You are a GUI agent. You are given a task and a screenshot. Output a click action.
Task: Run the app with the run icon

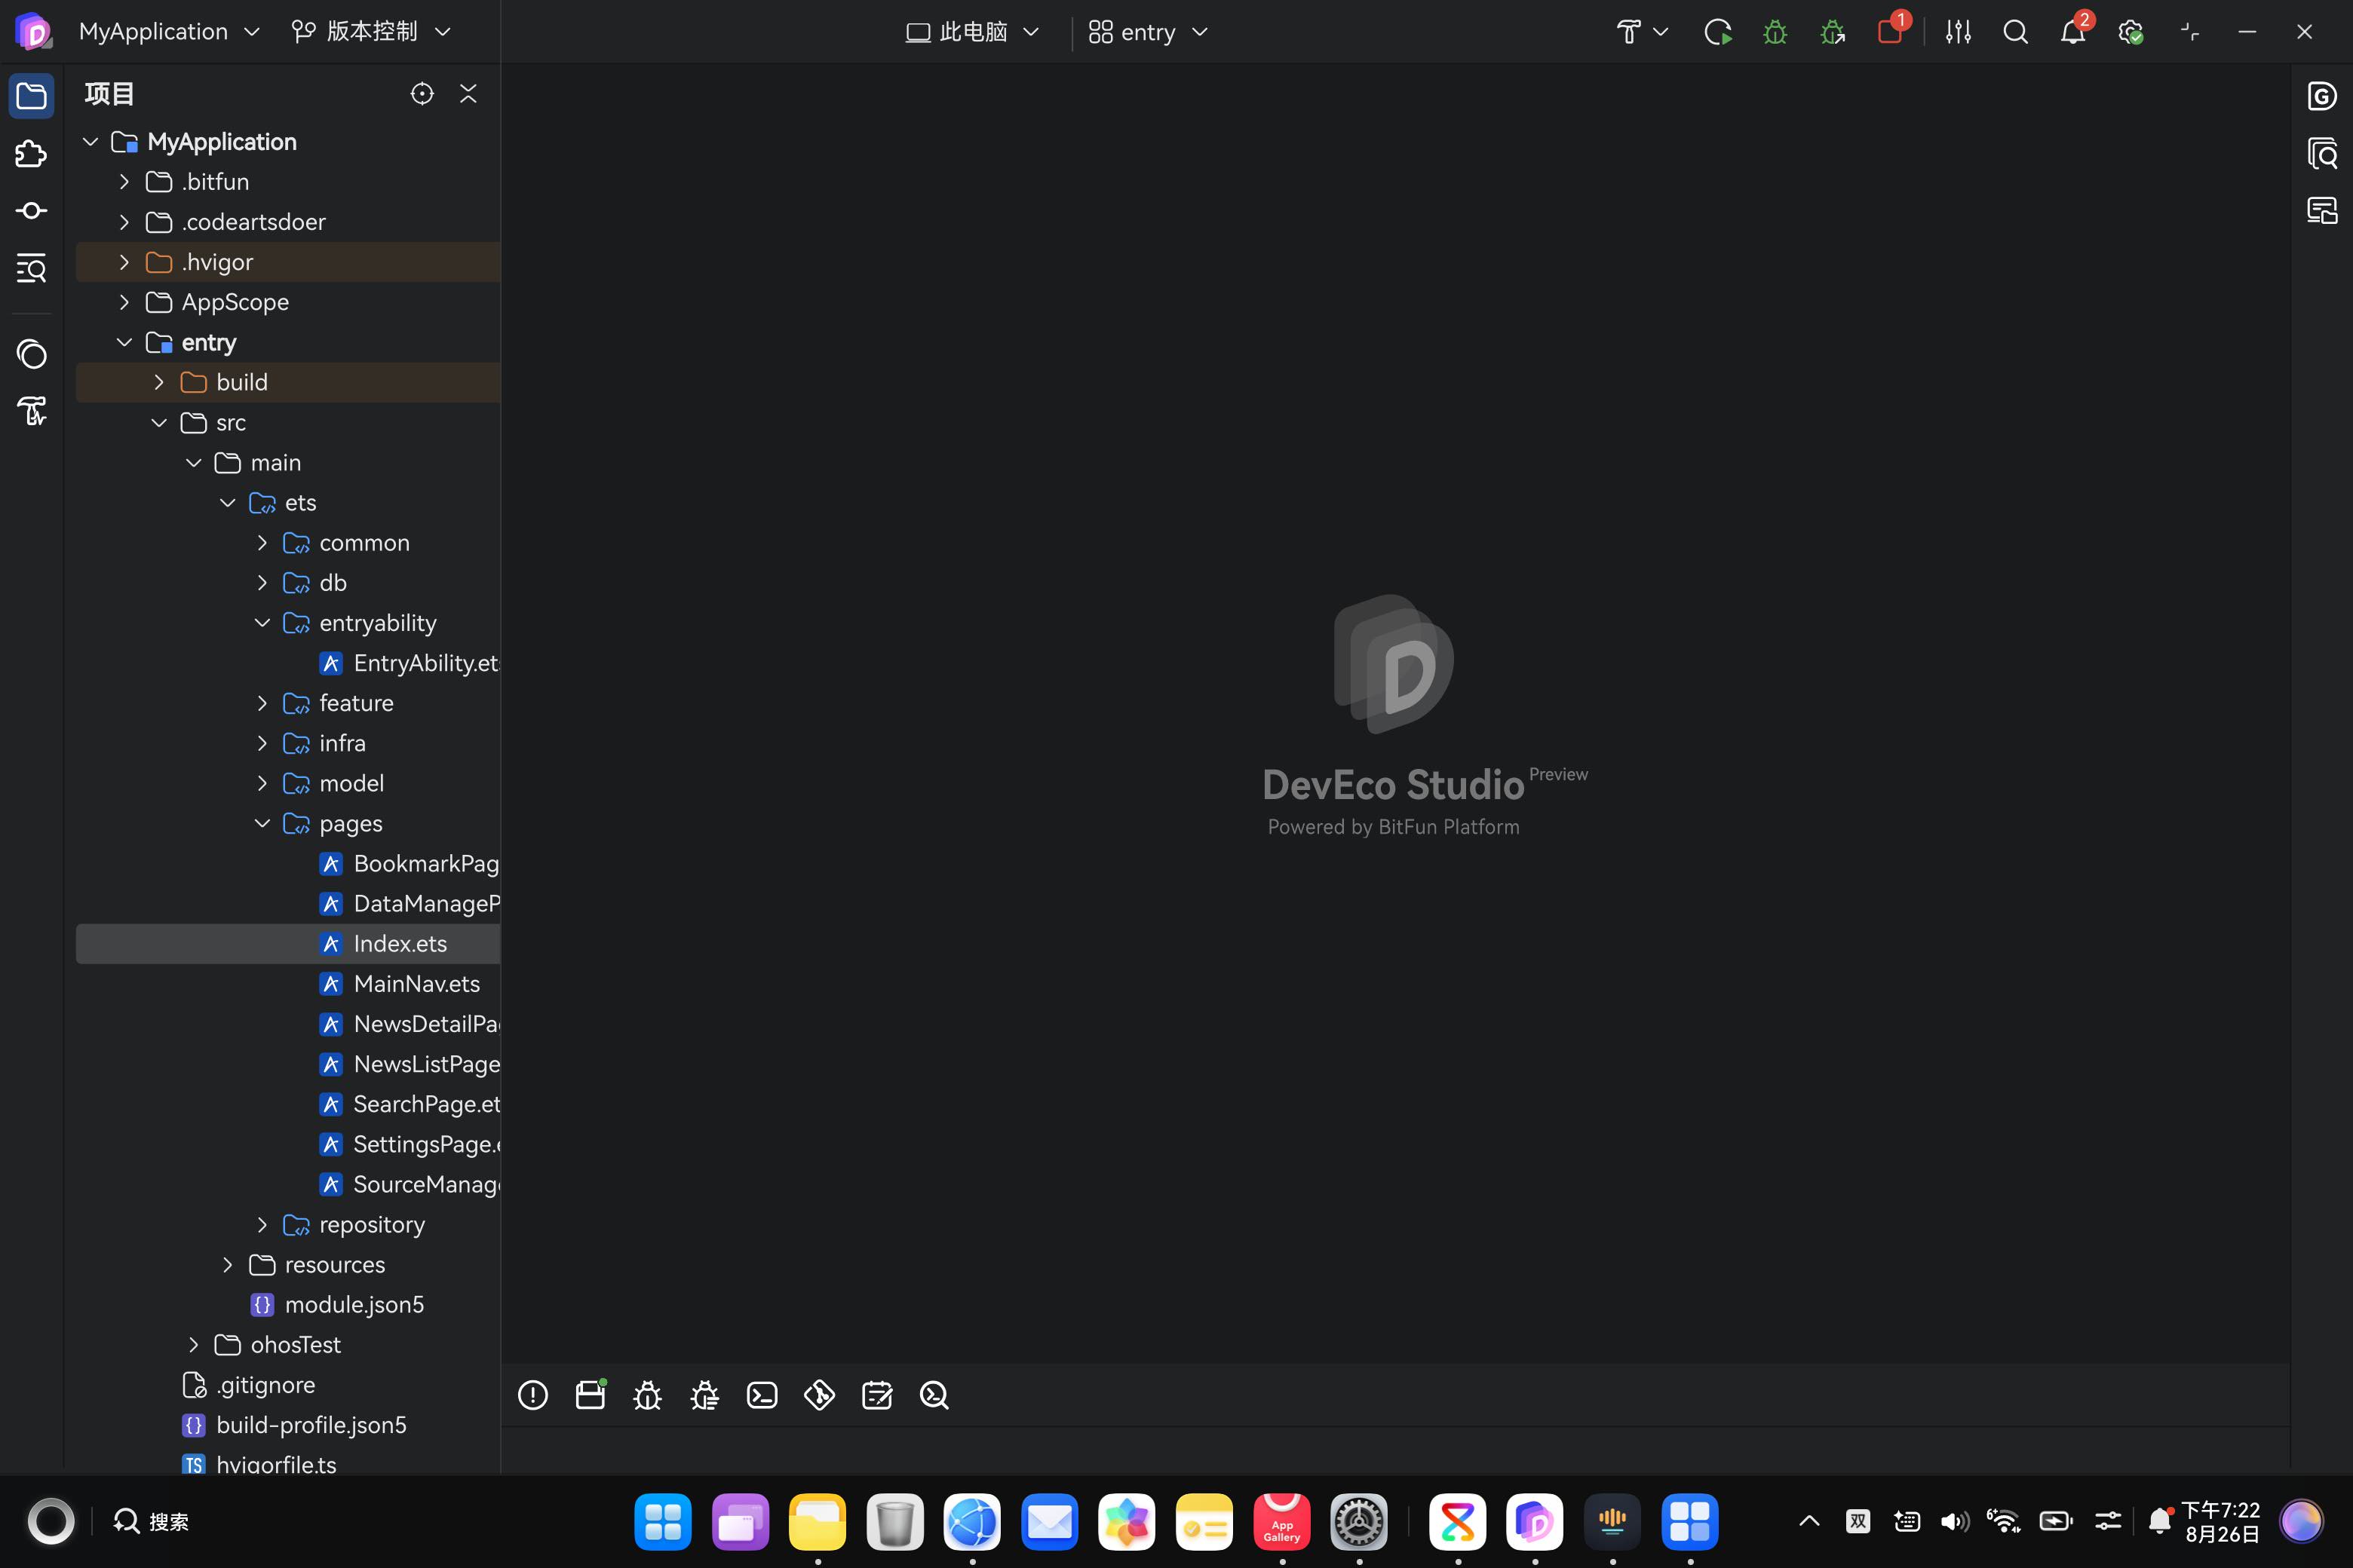(x=1718, y=32)
